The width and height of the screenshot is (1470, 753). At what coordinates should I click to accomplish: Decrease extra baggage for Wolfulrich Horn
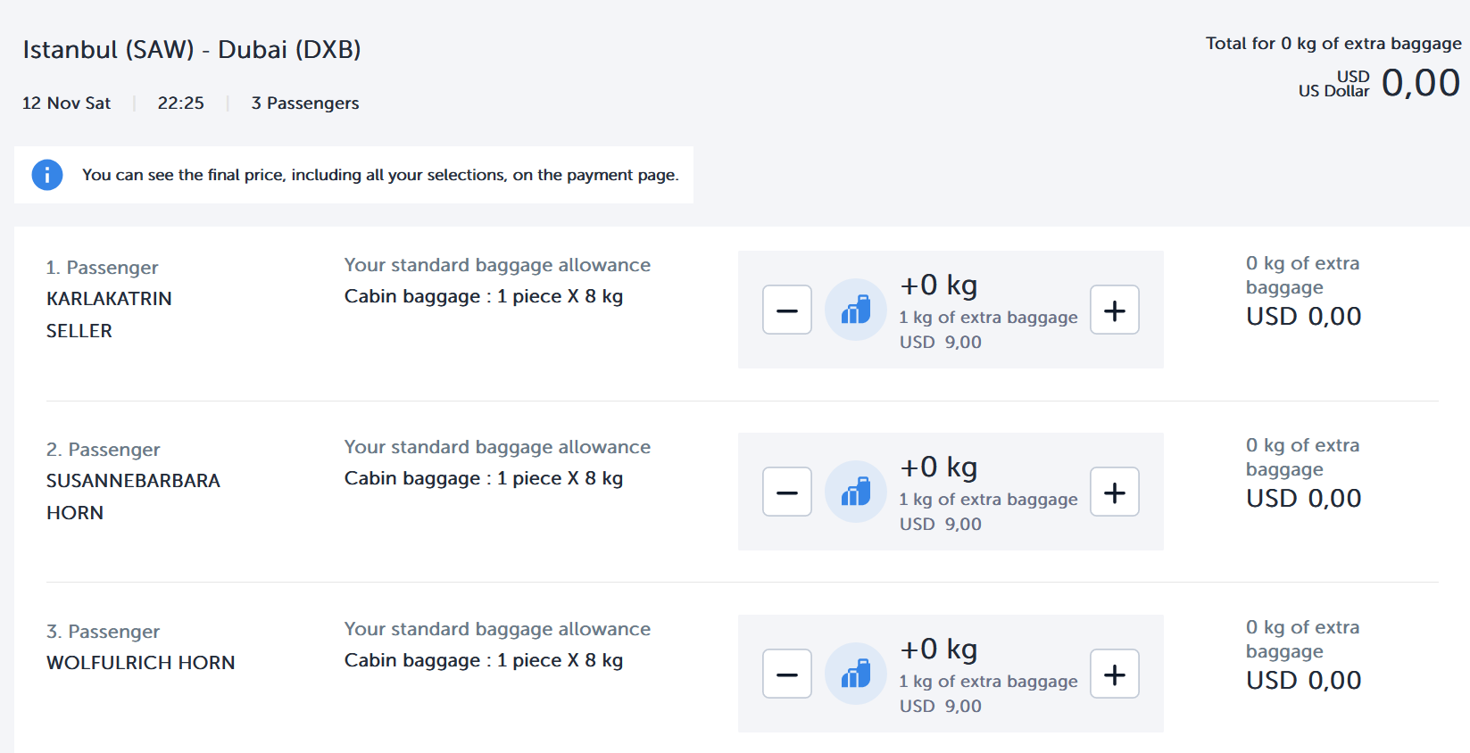[786, 674]
